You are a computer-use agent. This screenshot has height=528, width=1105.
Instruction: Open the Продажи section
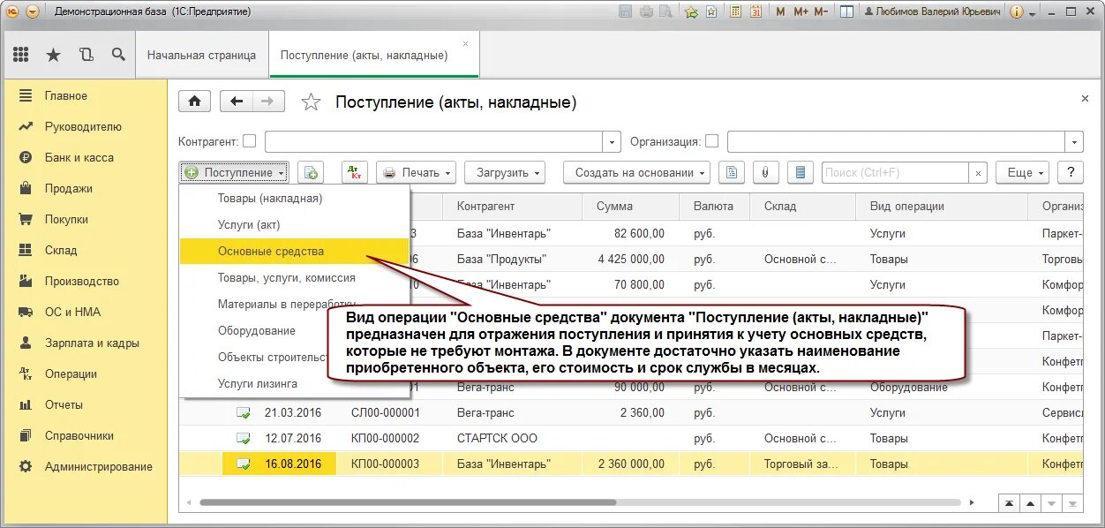tap(84, 188)
